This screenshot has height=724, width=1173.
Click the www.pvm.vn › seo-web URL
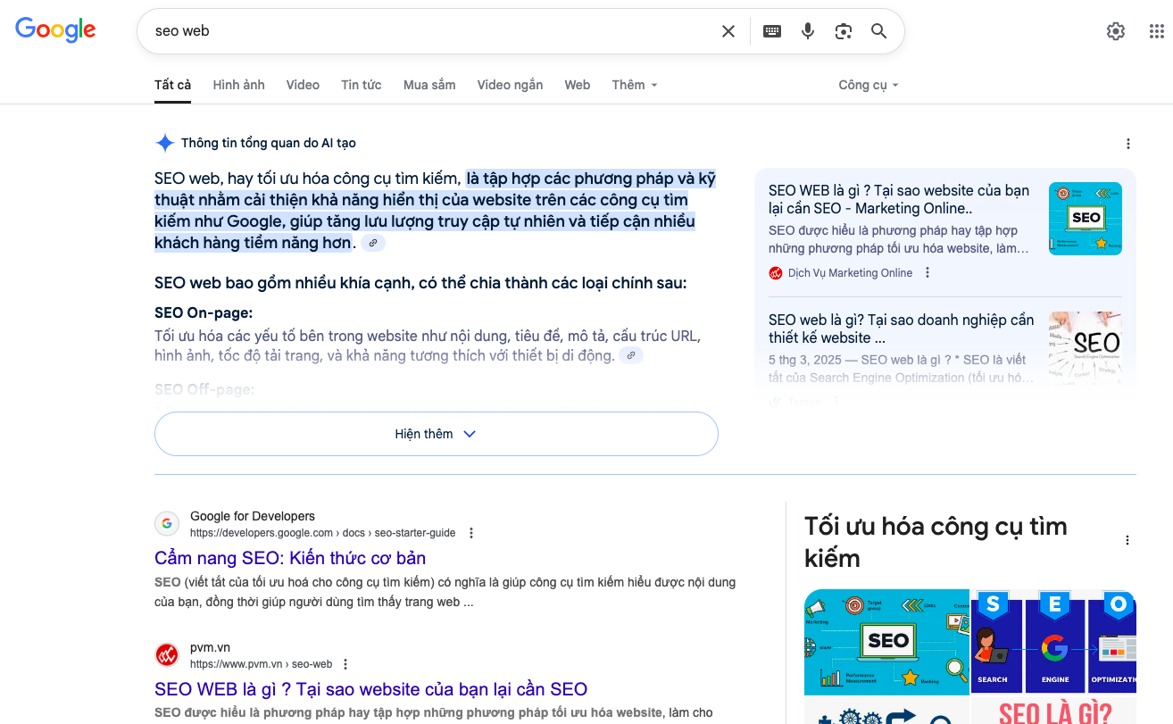pos(261,664)
